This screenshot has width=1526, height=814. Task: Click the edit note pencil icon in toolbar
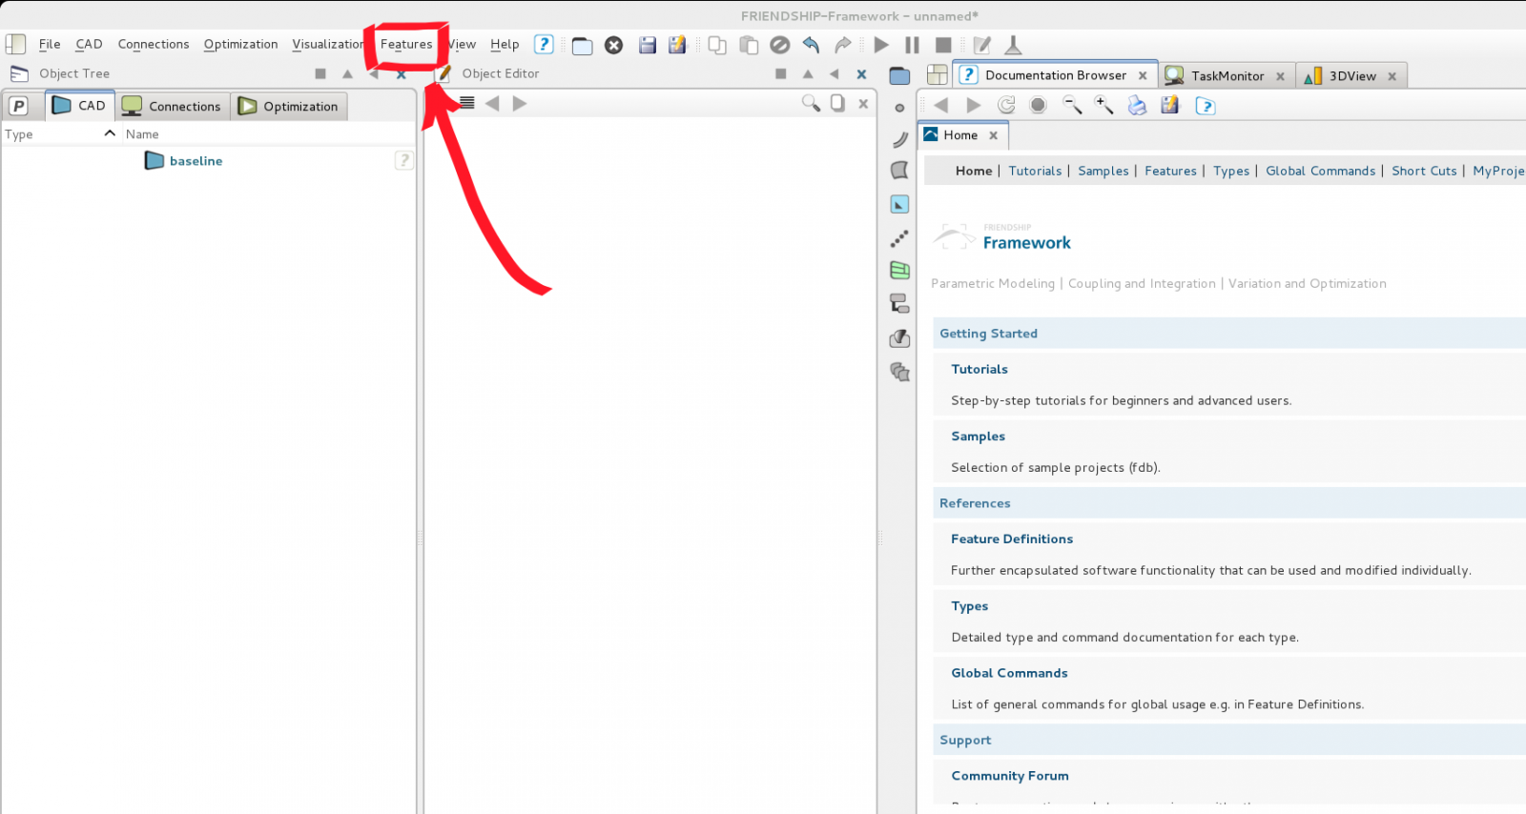coord(982,45)
